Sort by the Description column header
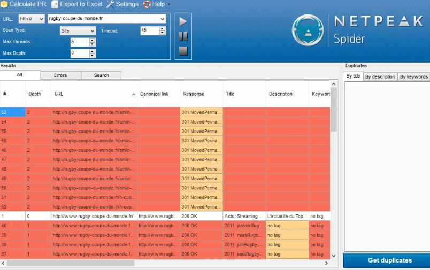The height and width of the screenshot is (270, 430). [287, 94]
